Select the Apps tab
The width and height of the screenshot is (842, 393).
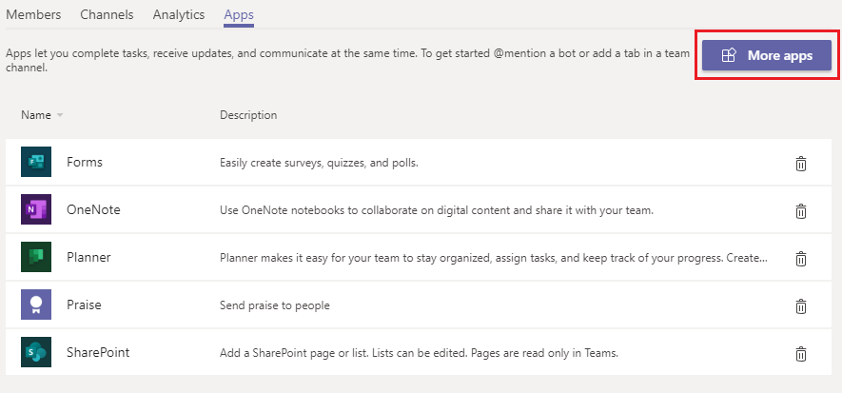(x=239, y=15)
